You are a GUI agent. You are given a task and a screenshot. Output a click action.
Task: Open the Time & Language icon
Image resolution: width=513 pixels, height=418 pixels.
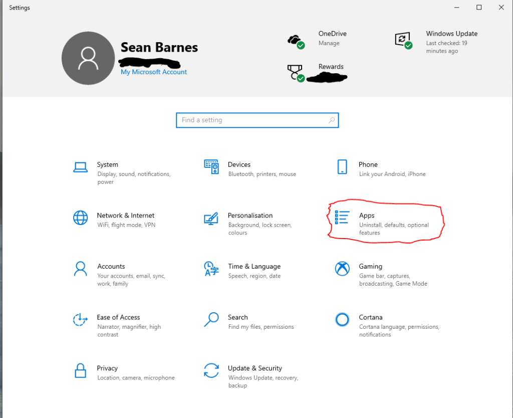[x=211, y=269]
